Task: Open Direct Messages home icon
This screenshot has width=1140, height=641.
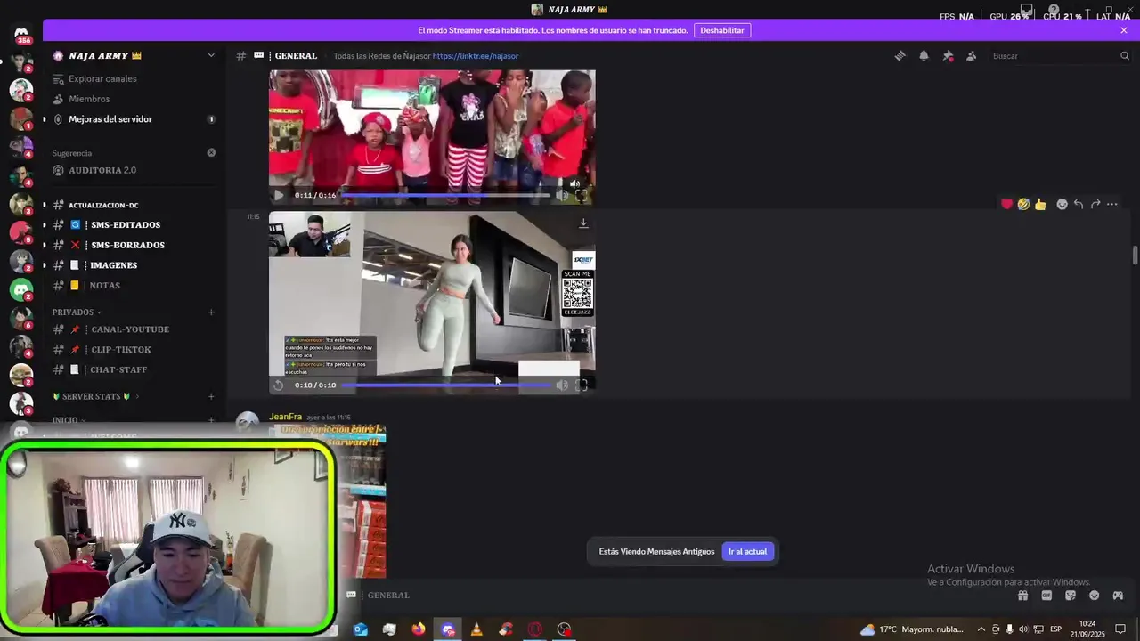Action: tap(21, 34)
